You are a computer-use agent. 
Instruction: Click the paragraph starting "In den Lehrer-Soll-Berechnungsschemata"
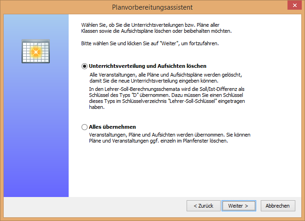[167, 98]
